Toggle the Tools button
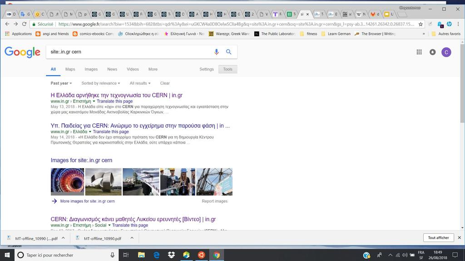The image size is (465, 261). click(x=228, y=69)
